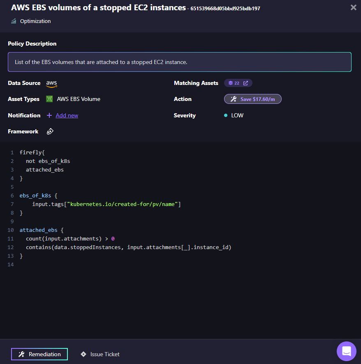Click the Optimization label

[x=35, y=21]
